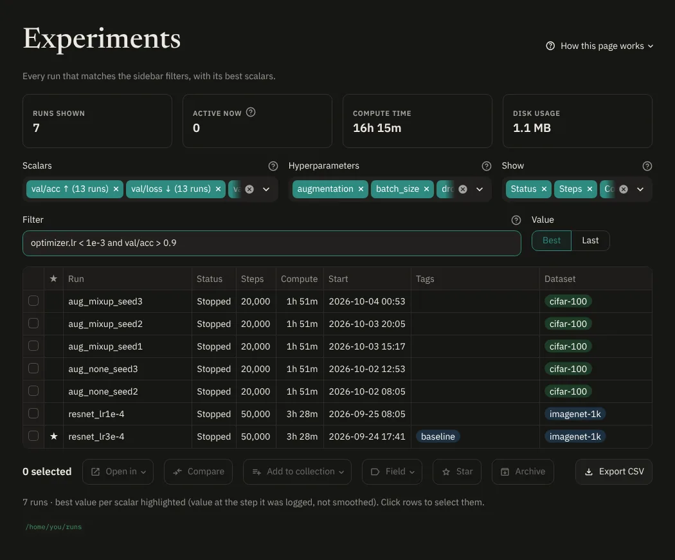Viewport: 675px width, 560px height.
Task: Click the baseline tag on resnet_lr3e-4
Action: pyautogui.click(x=438, y=436)
